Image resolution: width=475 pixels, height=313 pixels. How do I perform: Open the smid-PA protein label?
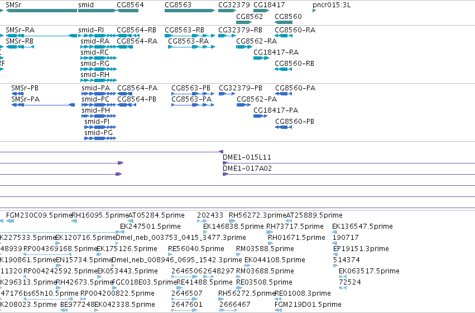(x=96, y=88)
